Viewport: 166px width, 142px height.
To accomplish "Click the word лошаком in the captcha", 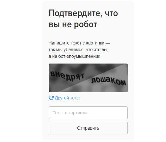I will [x=109, y=81].
